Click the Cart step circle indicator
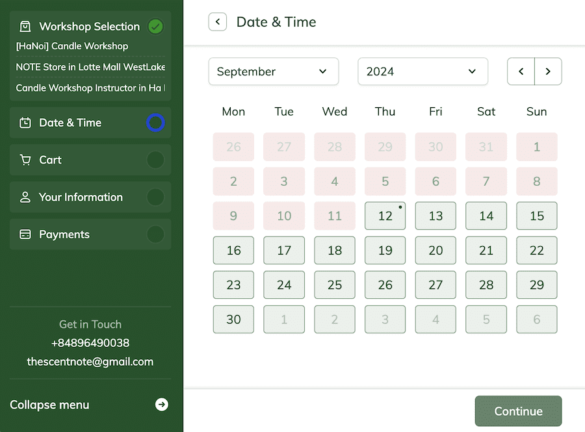Viewport: 585px width, 432px height. pos(155,160)
